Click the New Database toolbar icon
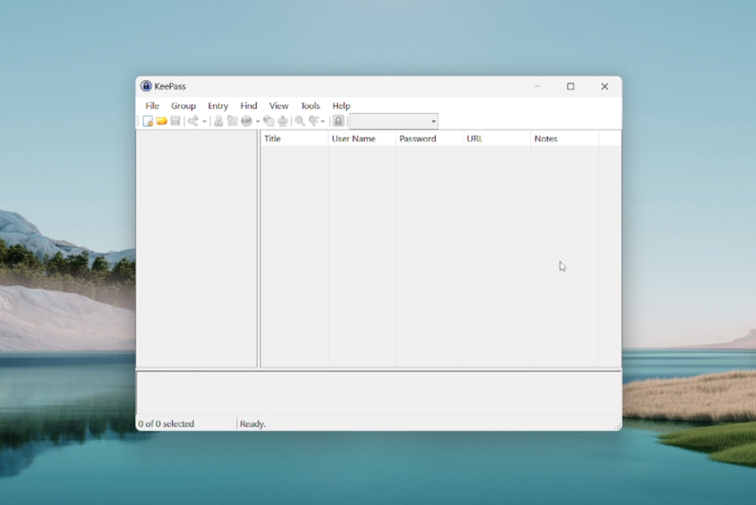Screen dimensions: 756x505 click(147, 121)
